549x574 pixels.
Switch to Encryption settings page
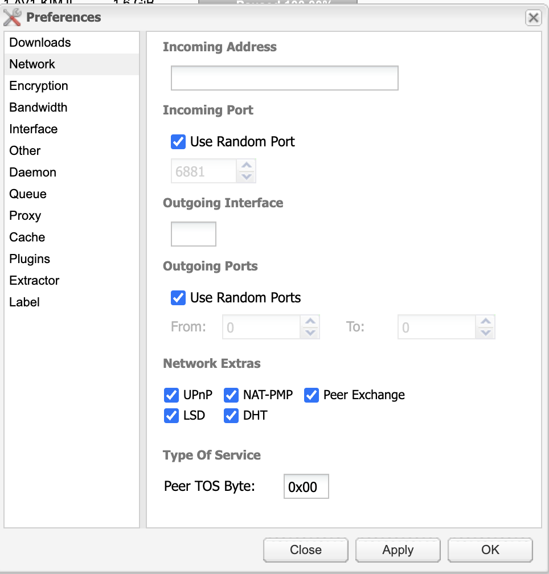coord(39,86)
